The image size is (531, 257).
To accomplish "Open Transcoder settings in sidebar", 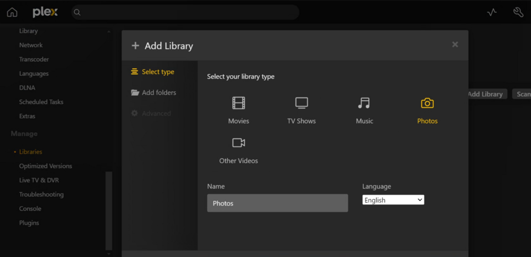I will [34, 59].
